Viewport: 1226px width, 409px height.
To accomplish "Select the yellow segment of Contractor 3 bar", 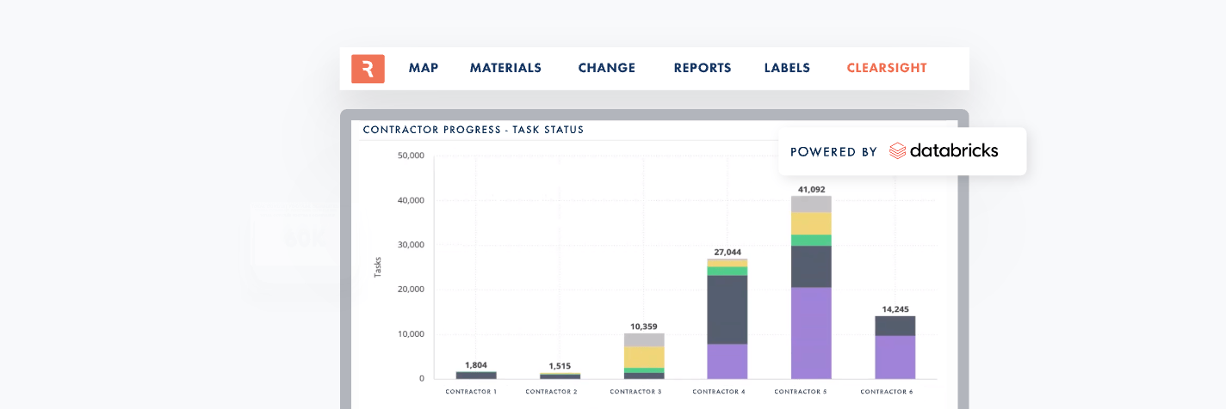I will pyautogui.click(x=644, y=357).
